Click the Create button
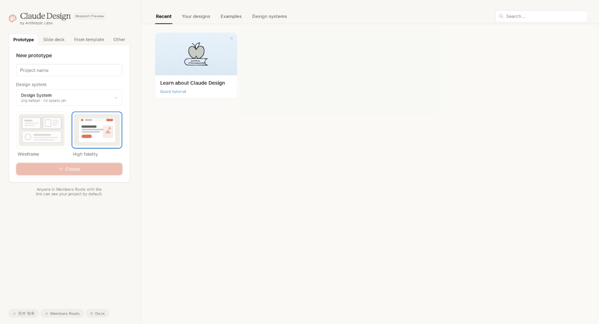The width and height of the screenshot is (599, 324). tap(69, 169)
